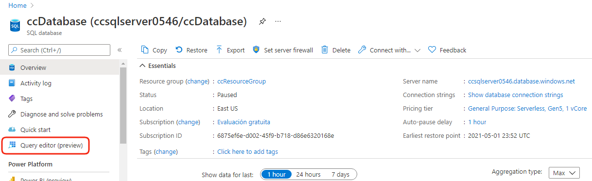Collapse the sidebar with double chevron
The height and width of the screenshot is (181, 592).
point(120,50)
